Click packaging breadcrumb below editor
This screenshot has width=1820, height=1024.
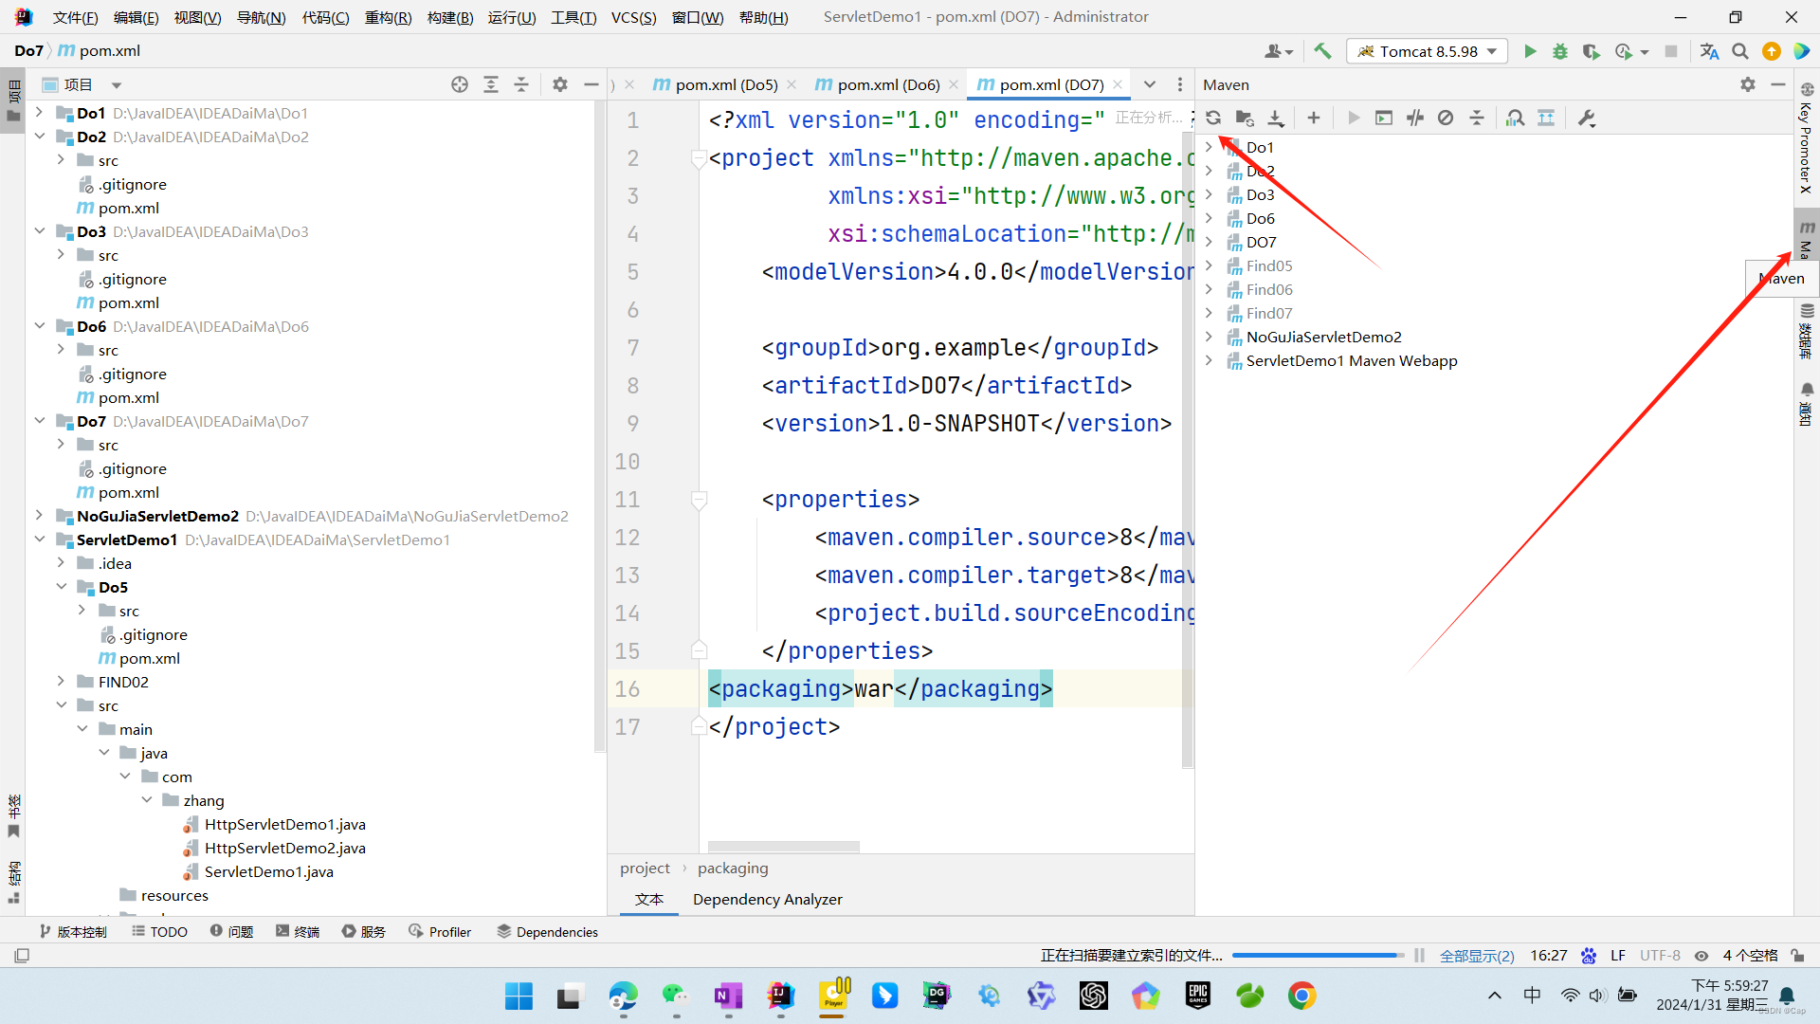[x=733, y=868]
